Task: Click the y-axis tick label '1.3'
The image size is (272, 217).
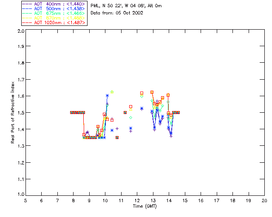Action: click(x=21, y=146)
